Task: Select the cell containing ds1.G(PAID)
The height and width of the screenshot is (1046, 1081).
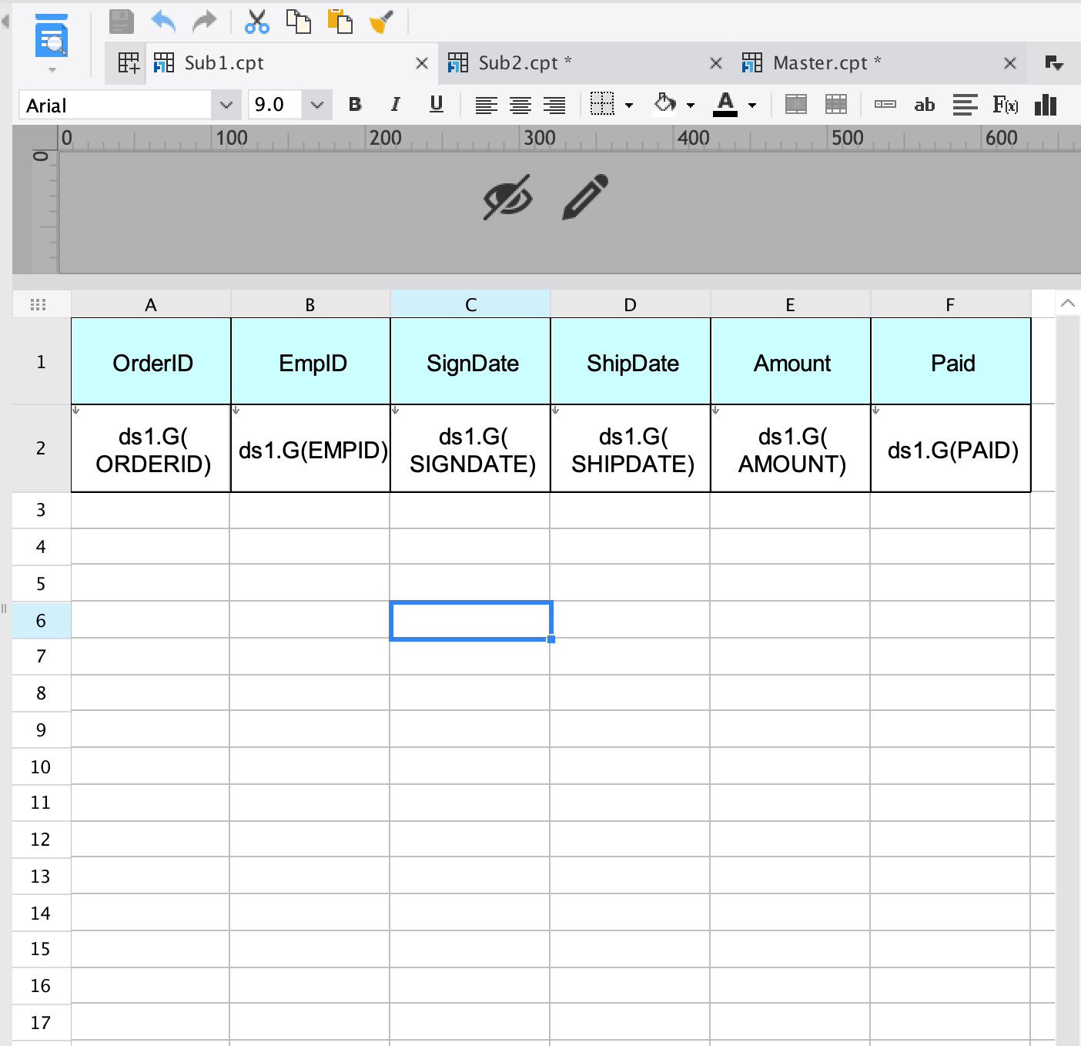Action: click(x=951, y=451)
